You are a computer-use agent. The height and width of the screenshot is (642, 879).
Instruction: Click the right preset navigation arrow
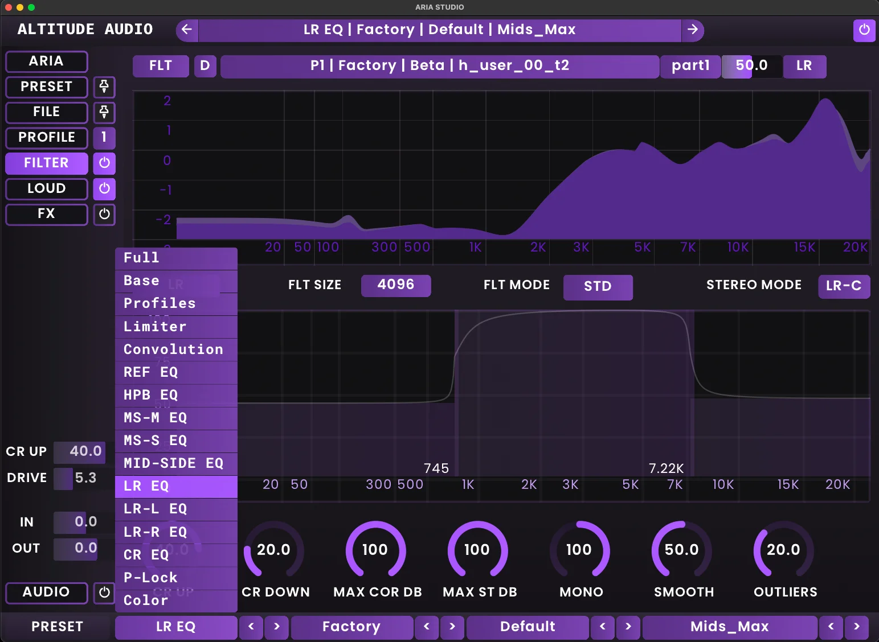[694, 30]
